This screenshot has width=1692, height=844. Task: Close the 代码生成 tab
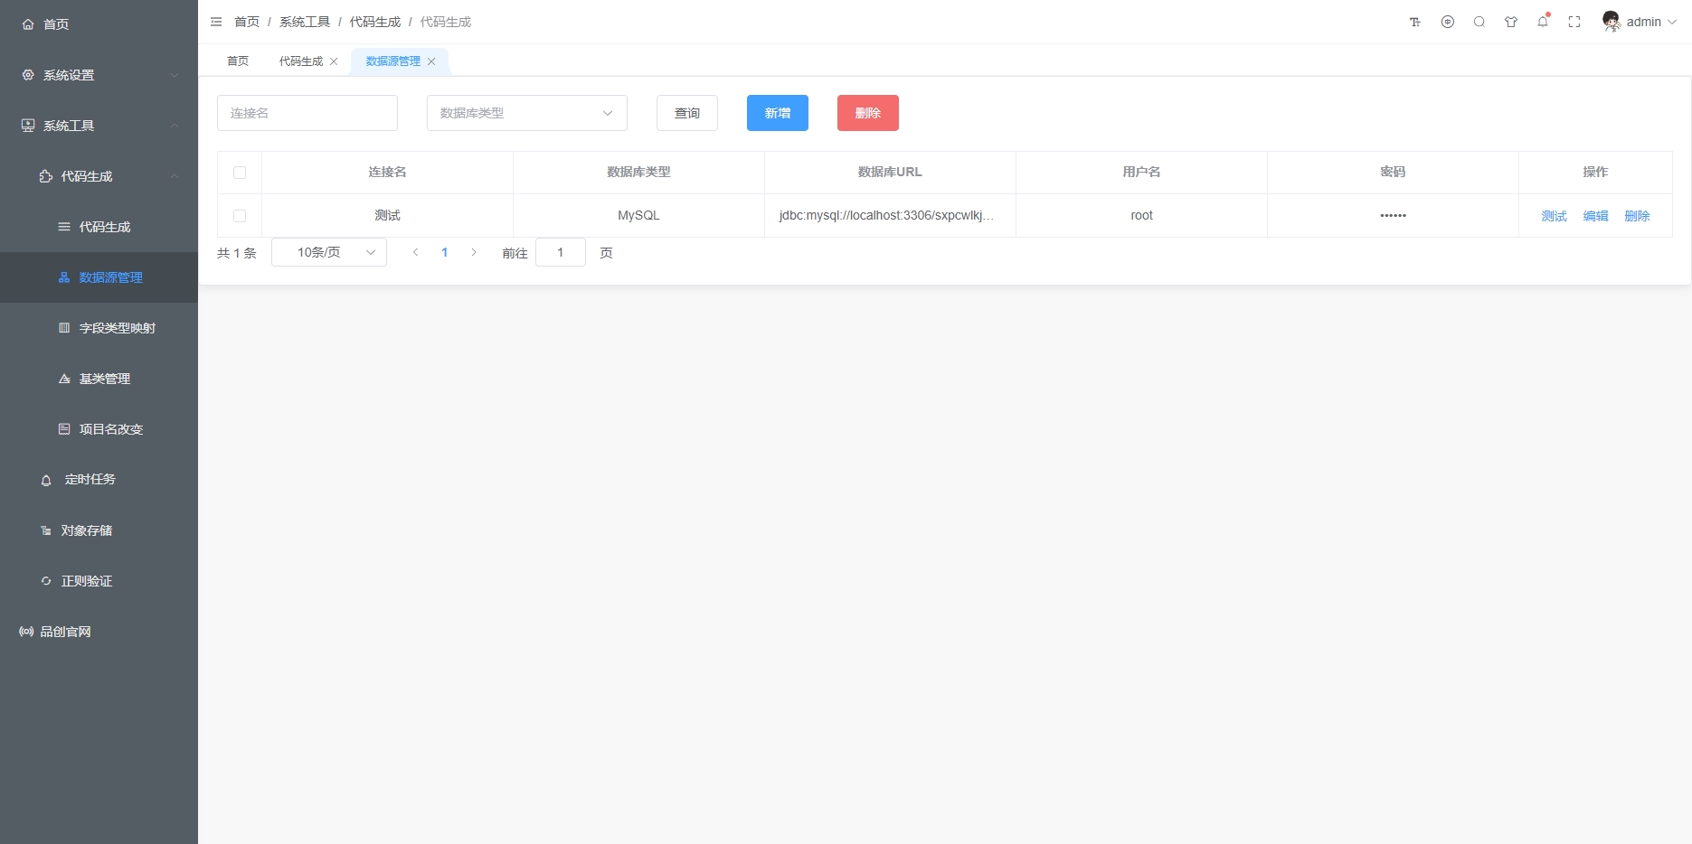click(x=334, y=61)
